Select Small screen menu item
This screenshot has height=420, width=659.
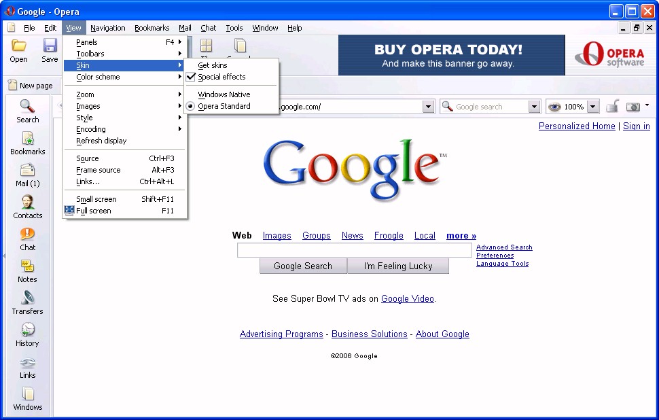124,199
